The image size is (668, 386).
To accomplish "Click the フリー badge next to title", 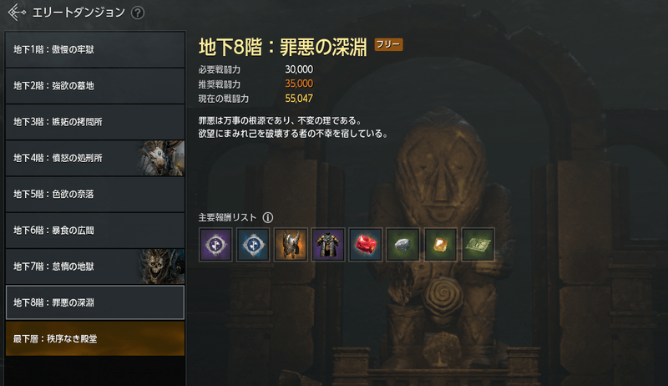I will 388,44.
